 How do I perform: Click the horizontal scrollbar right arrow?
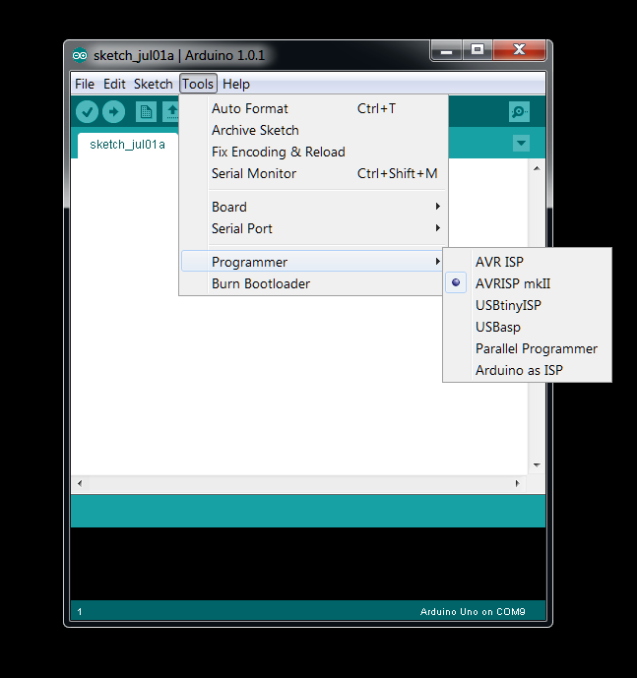click(518, 483)
